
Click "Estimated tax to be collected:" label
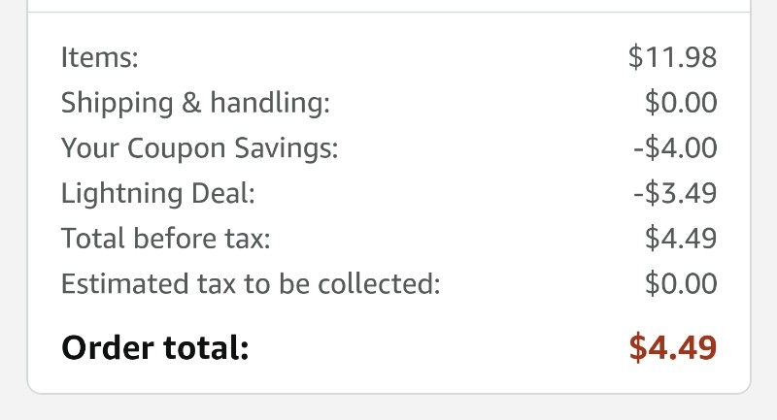coord(251,283)
